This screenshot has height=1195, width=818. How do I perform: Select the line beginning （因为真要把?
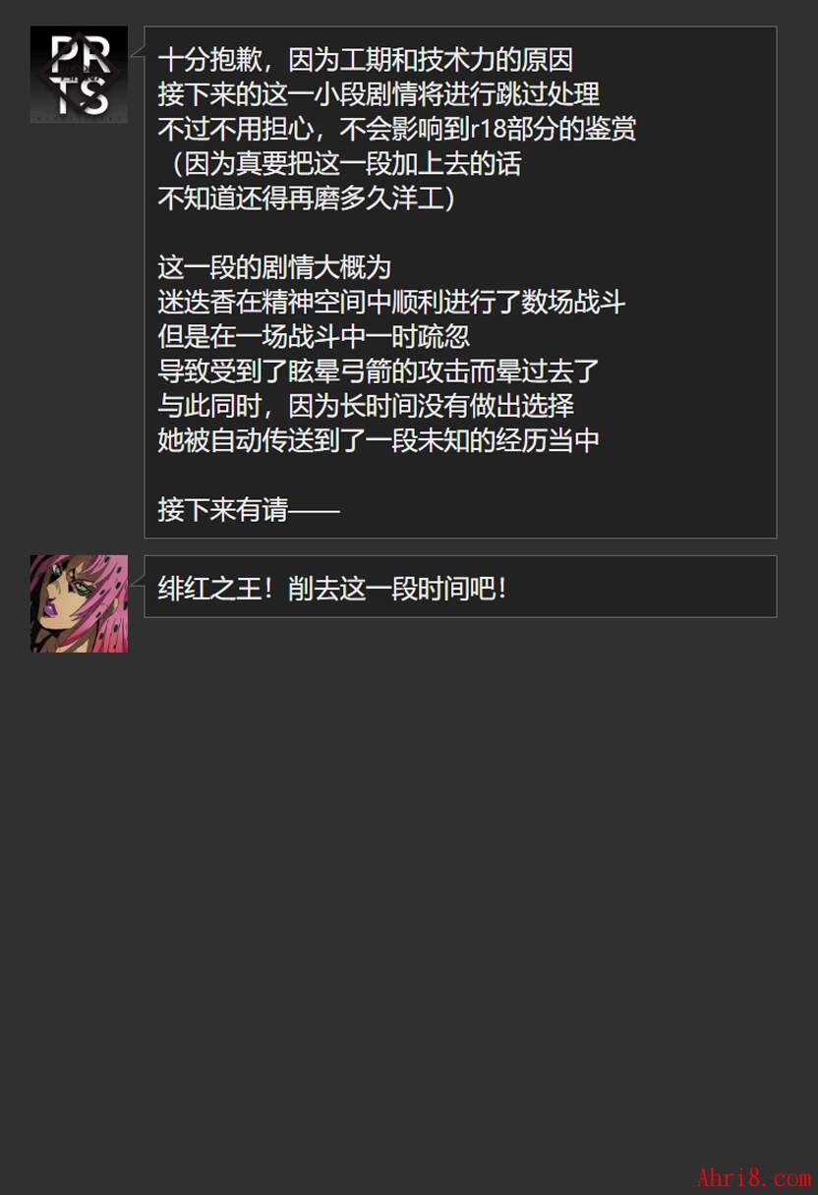pos(340,163)
